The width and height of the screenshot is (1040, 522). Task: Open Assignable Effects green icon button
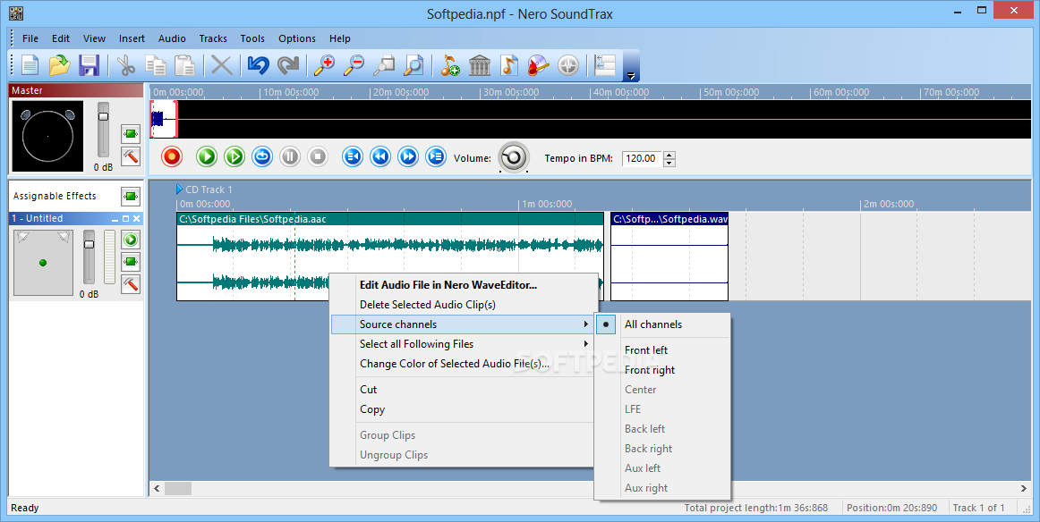tap(131, 196)
